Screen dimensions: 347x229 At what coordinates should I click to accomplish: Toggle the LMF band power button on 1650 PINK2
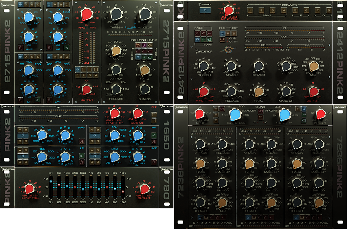(x=95, y=156)
